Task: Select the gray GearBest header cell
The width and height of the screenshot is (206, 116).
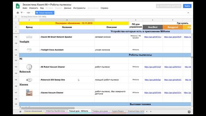Action: (153, 27)
